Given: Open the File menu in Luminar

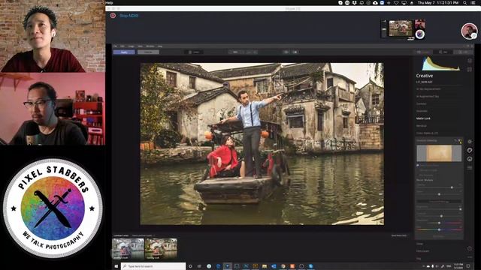Looking at the screenshot, I should coord(115,46).
